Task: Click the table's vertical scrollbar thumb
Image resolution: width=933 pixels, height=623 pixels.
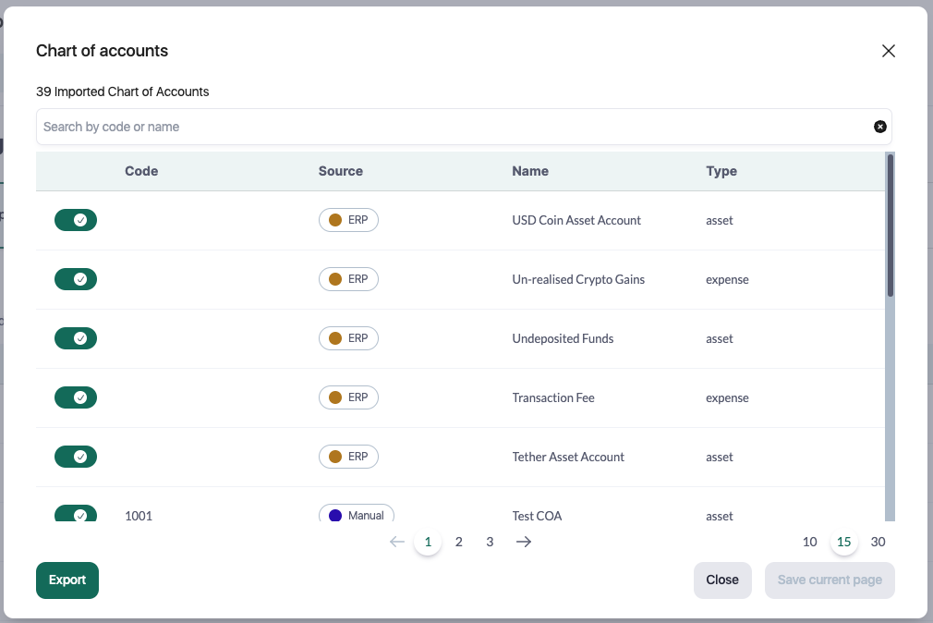Action: 891,226
